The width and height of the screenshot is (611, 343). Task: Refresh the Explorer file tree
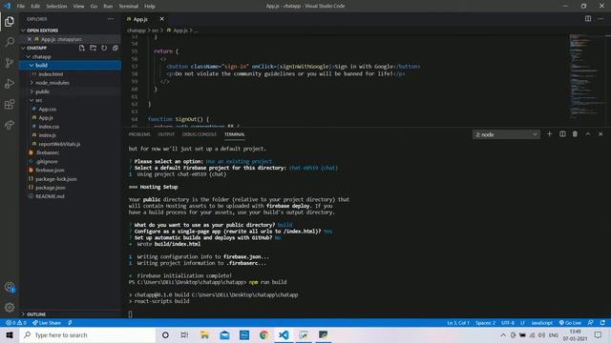pos(104,48)
